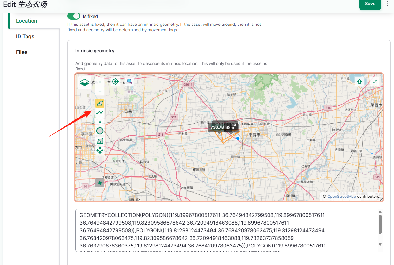Screen dimensions: 394x265
Task: Open the OpenStreetMap attribution link
Action: click(341, 197)
